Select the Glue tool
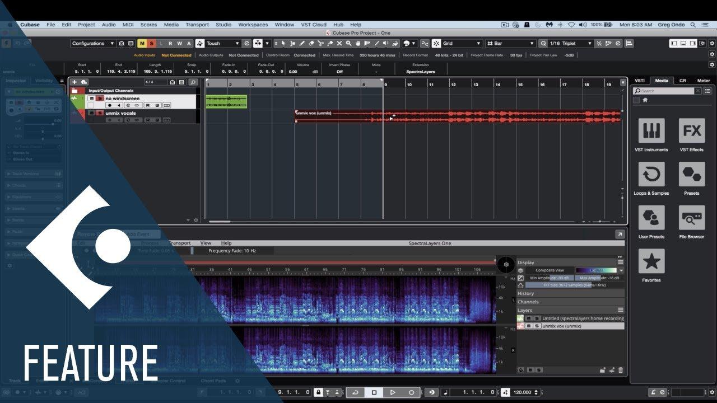This screenshot has height=403, width=717. pos(330,43)
